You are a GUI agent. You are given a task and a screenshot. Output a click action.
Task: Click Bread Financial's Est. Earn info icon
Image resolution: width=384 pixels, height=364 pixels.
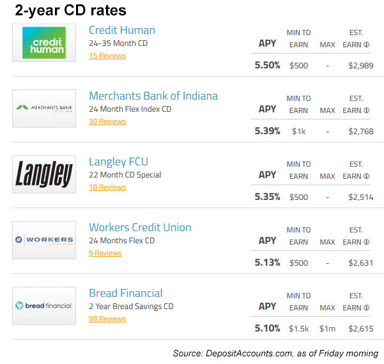(x=366, y=308)
